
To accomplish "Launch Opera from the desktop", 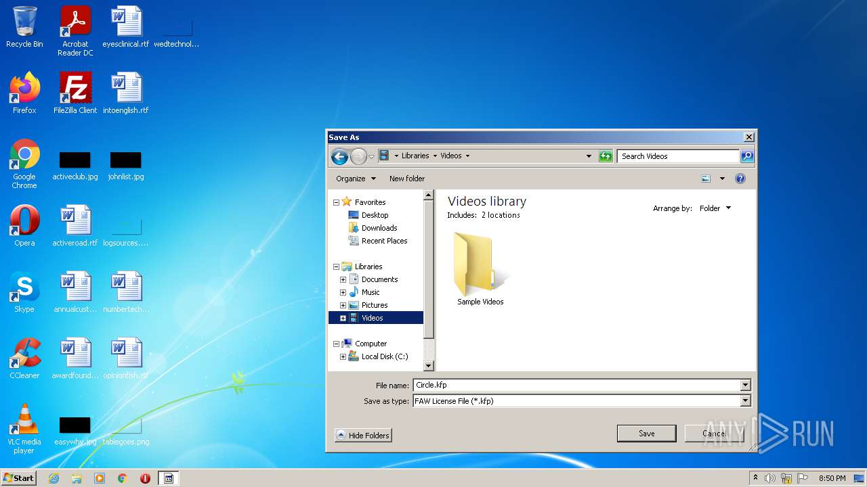I will click(x=24, y=227).
